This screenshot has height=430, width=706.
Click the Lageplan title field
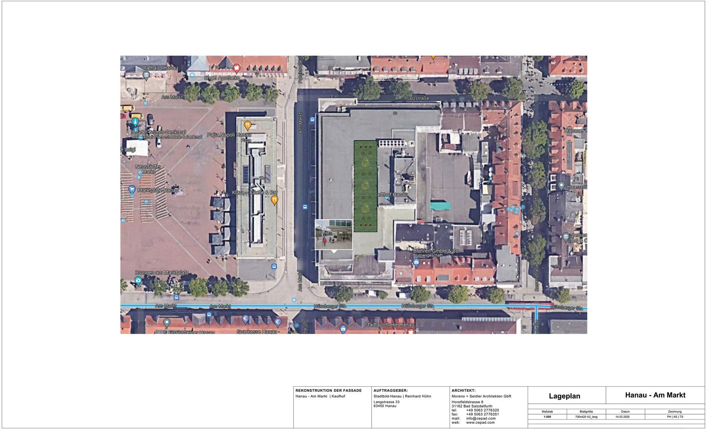point(564,396)
